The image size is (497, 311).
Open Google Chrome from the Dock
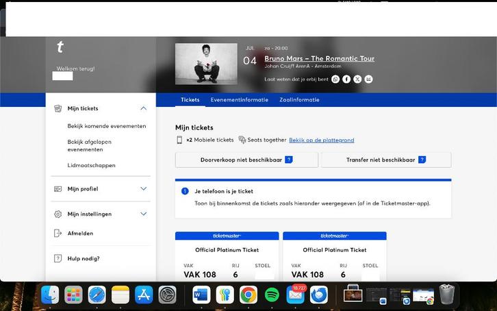pyautogui.click(x=248, y=295)
